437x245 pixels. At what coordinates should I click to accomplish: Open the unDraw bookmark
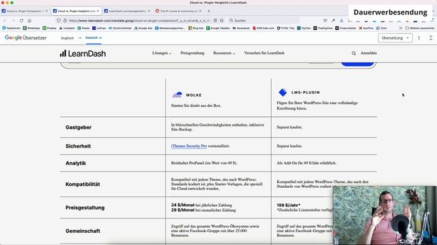[x=99, y=28]
